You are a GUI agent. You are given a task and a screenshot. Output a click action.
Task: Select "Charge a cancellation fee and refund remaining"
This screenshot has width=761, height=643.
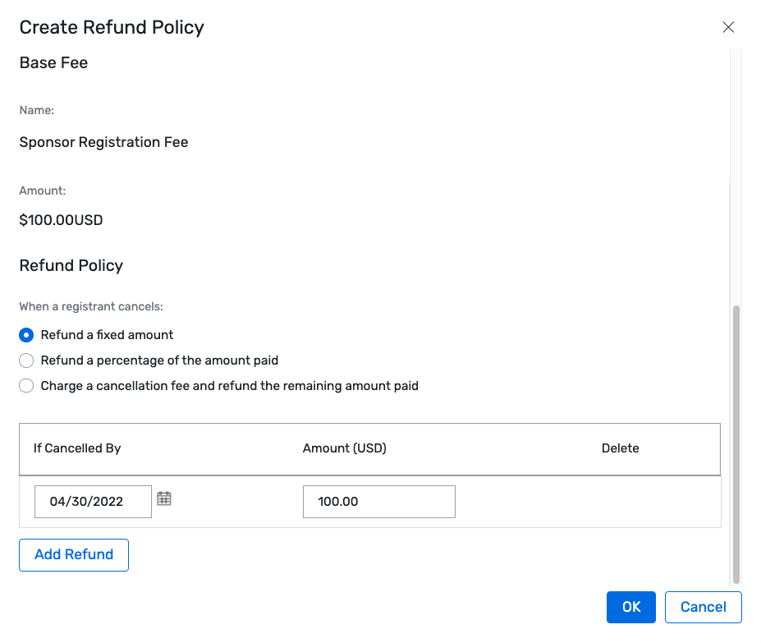[25, 386]
